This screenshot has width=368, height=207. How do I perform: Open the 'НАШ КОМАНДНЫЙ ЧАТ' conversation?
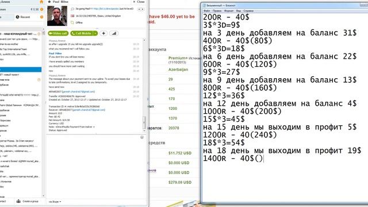pyautogui.click(x=21, y=34)
